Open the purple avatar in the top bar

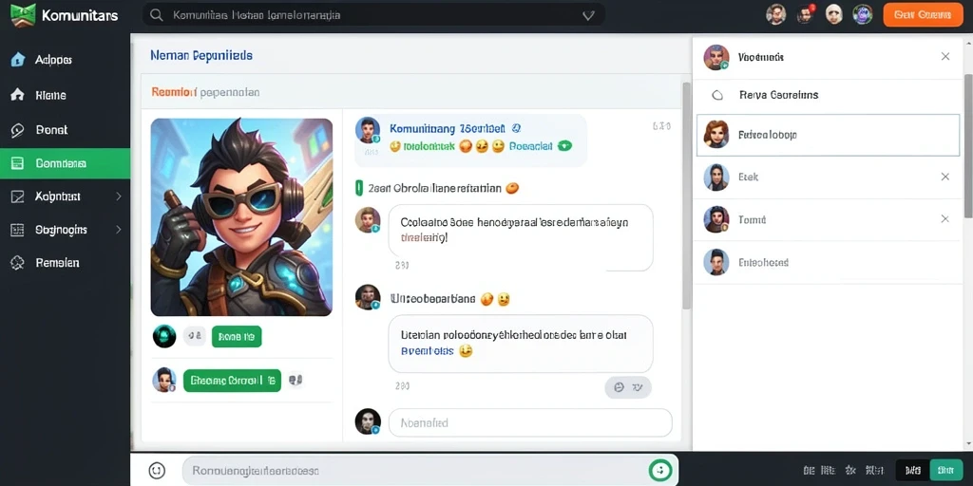pyautogui.click(x=863, y=14)
